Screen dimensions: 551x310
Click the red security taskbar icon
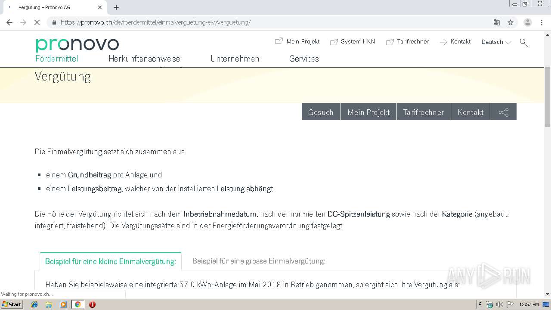[x=92, y=304]
